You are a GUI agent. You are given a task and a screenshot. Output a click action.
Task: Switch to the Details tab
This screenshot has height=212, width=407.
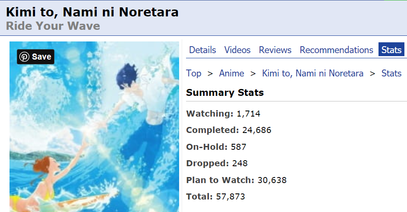coord(202,50)
